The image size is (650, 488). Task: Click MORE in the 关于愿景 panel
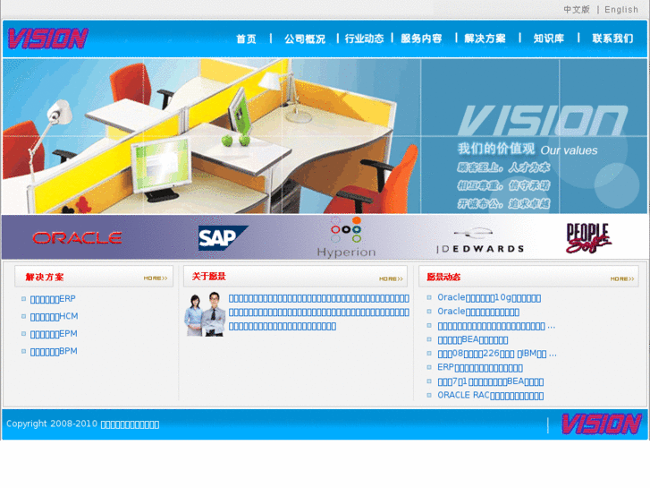pos(391,278)
